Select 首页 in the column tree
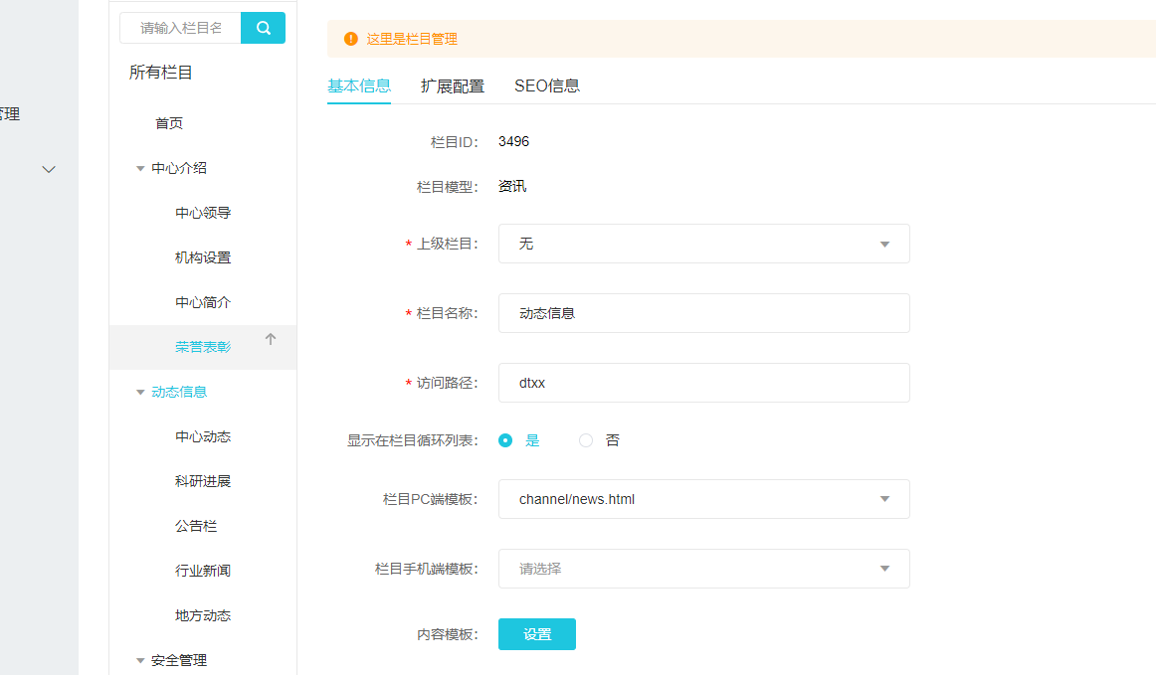 tap(169, 123)
